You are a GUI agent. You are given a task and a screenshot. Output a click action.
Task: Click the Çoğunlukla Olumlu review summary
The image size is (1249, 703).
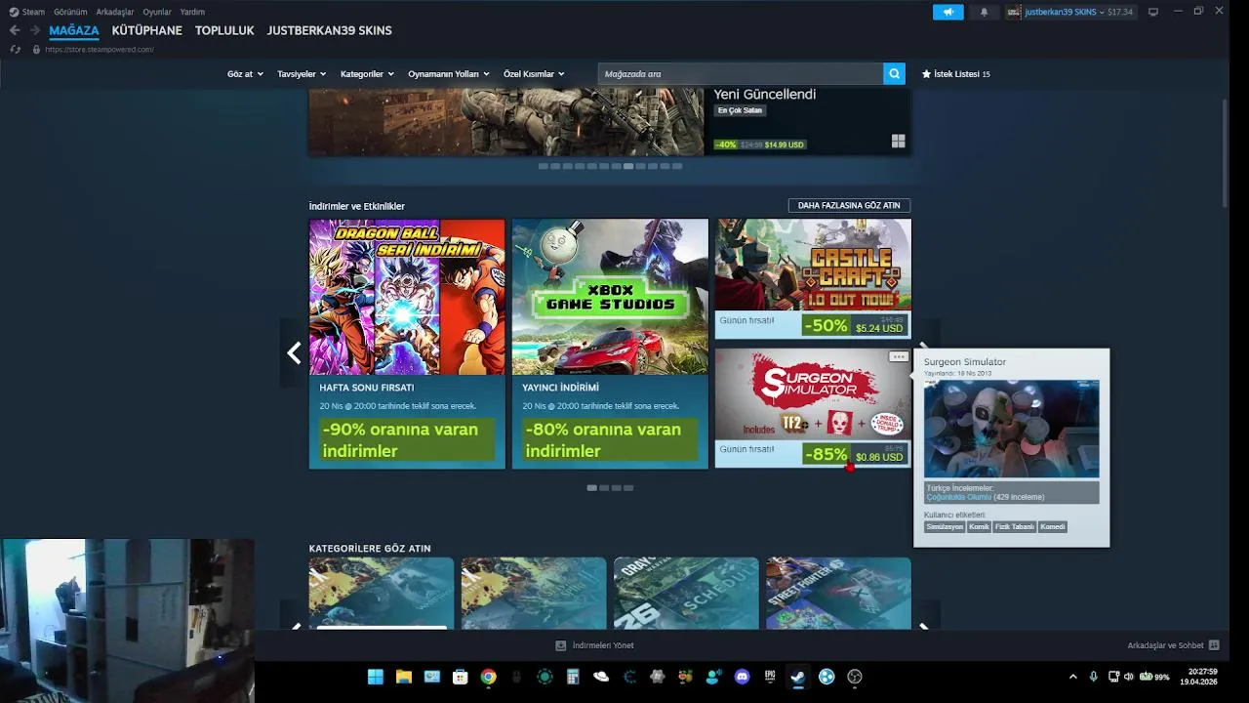959,497
